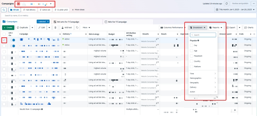The height and width of the screenshot is (116, 257).
Task: Turn off the second active campaign toggle
Action: [x=13, y=46]
